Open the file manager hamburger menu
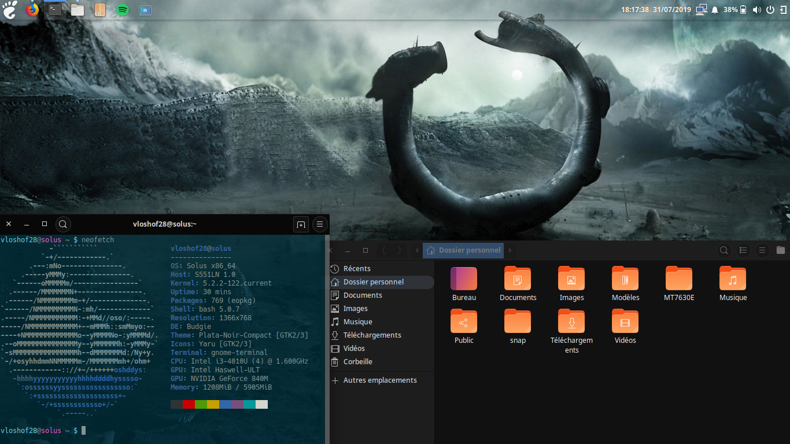The height and width of the screenshot is (444, 790). [x=762, y=250]
